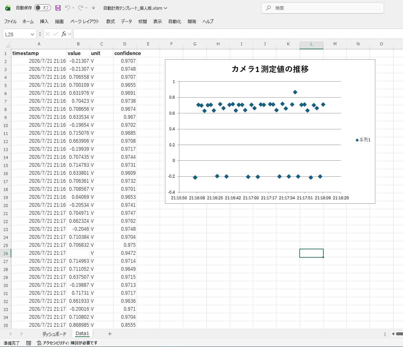The width and height of the screenshot is (403, 347).
Task: Toggle the AutoSave (自動保存) switch
Action: (x=42, y=8)
